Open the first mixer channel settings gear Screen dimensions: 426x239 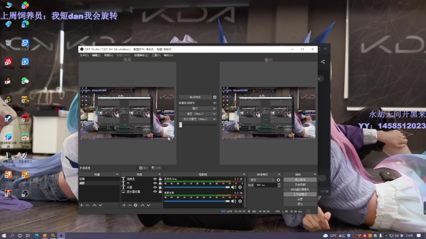[x=240, y=187]
